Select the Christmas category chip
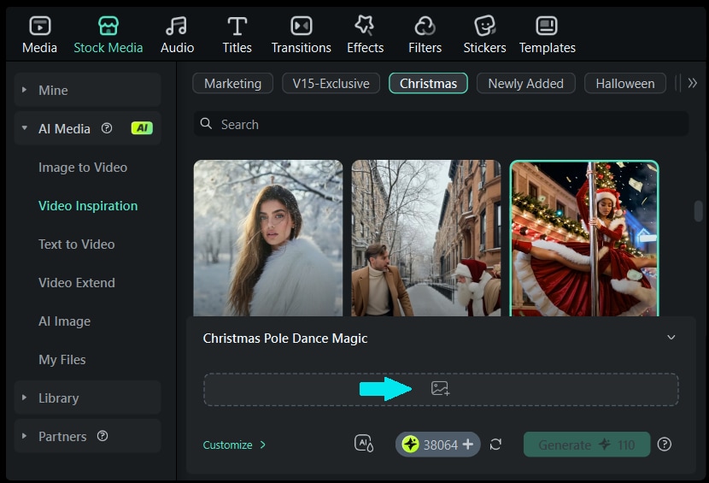The width and height of the screenshot is (709, 483). pyautogui.click(x=428, y=83)
